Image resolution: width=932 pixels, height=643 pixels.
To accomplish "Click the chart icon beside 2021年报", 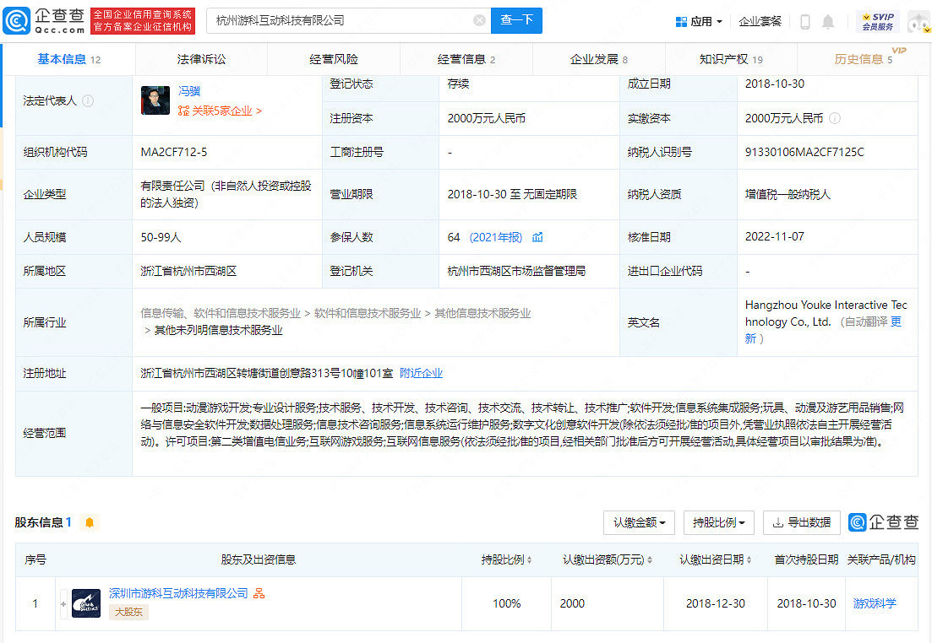I will [537, 237].
